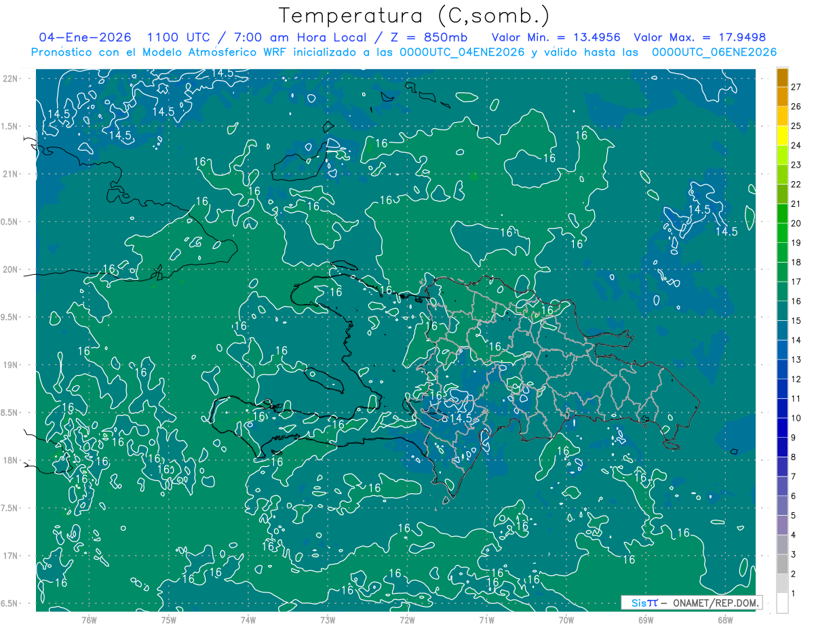Click the '75W' longitude axis label
This screenshot has height=629, width=814.
pos(169,620)
